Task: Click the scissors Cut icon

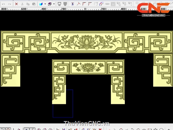Action: 22,4
